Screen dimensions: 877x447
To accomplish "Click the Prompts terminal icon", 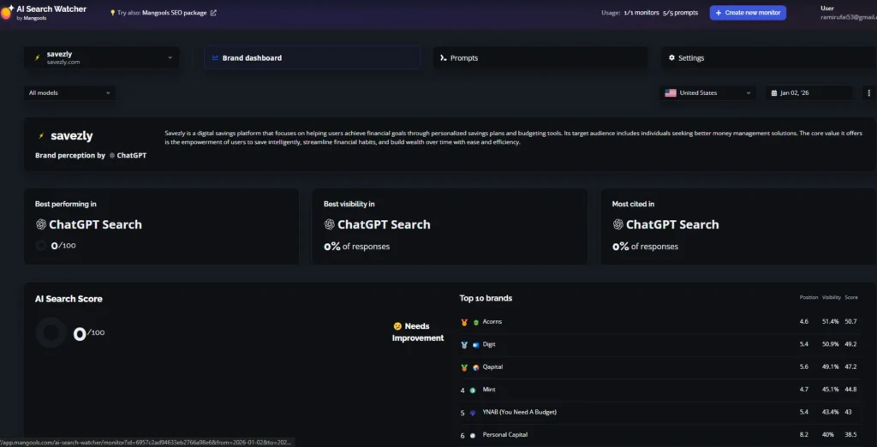I will 443,57.
